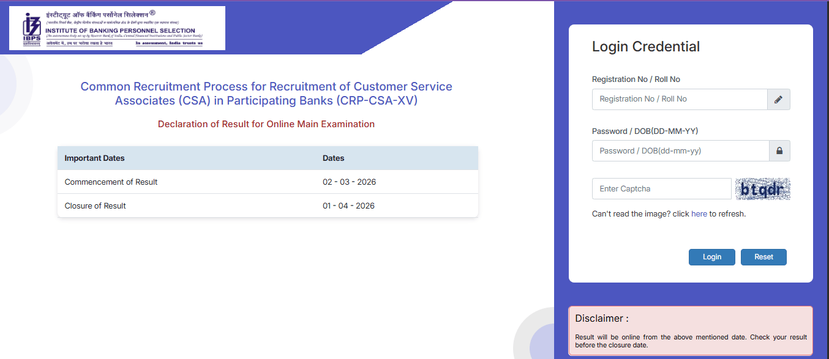Click the captcha image showing distorted text
This screenshot has width=829, height=359.
pos(762,189)
